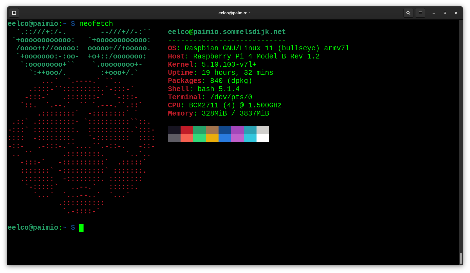Select the yellow color swatch
This screenshot has width=470, height=273.
(x=212, y=138)
